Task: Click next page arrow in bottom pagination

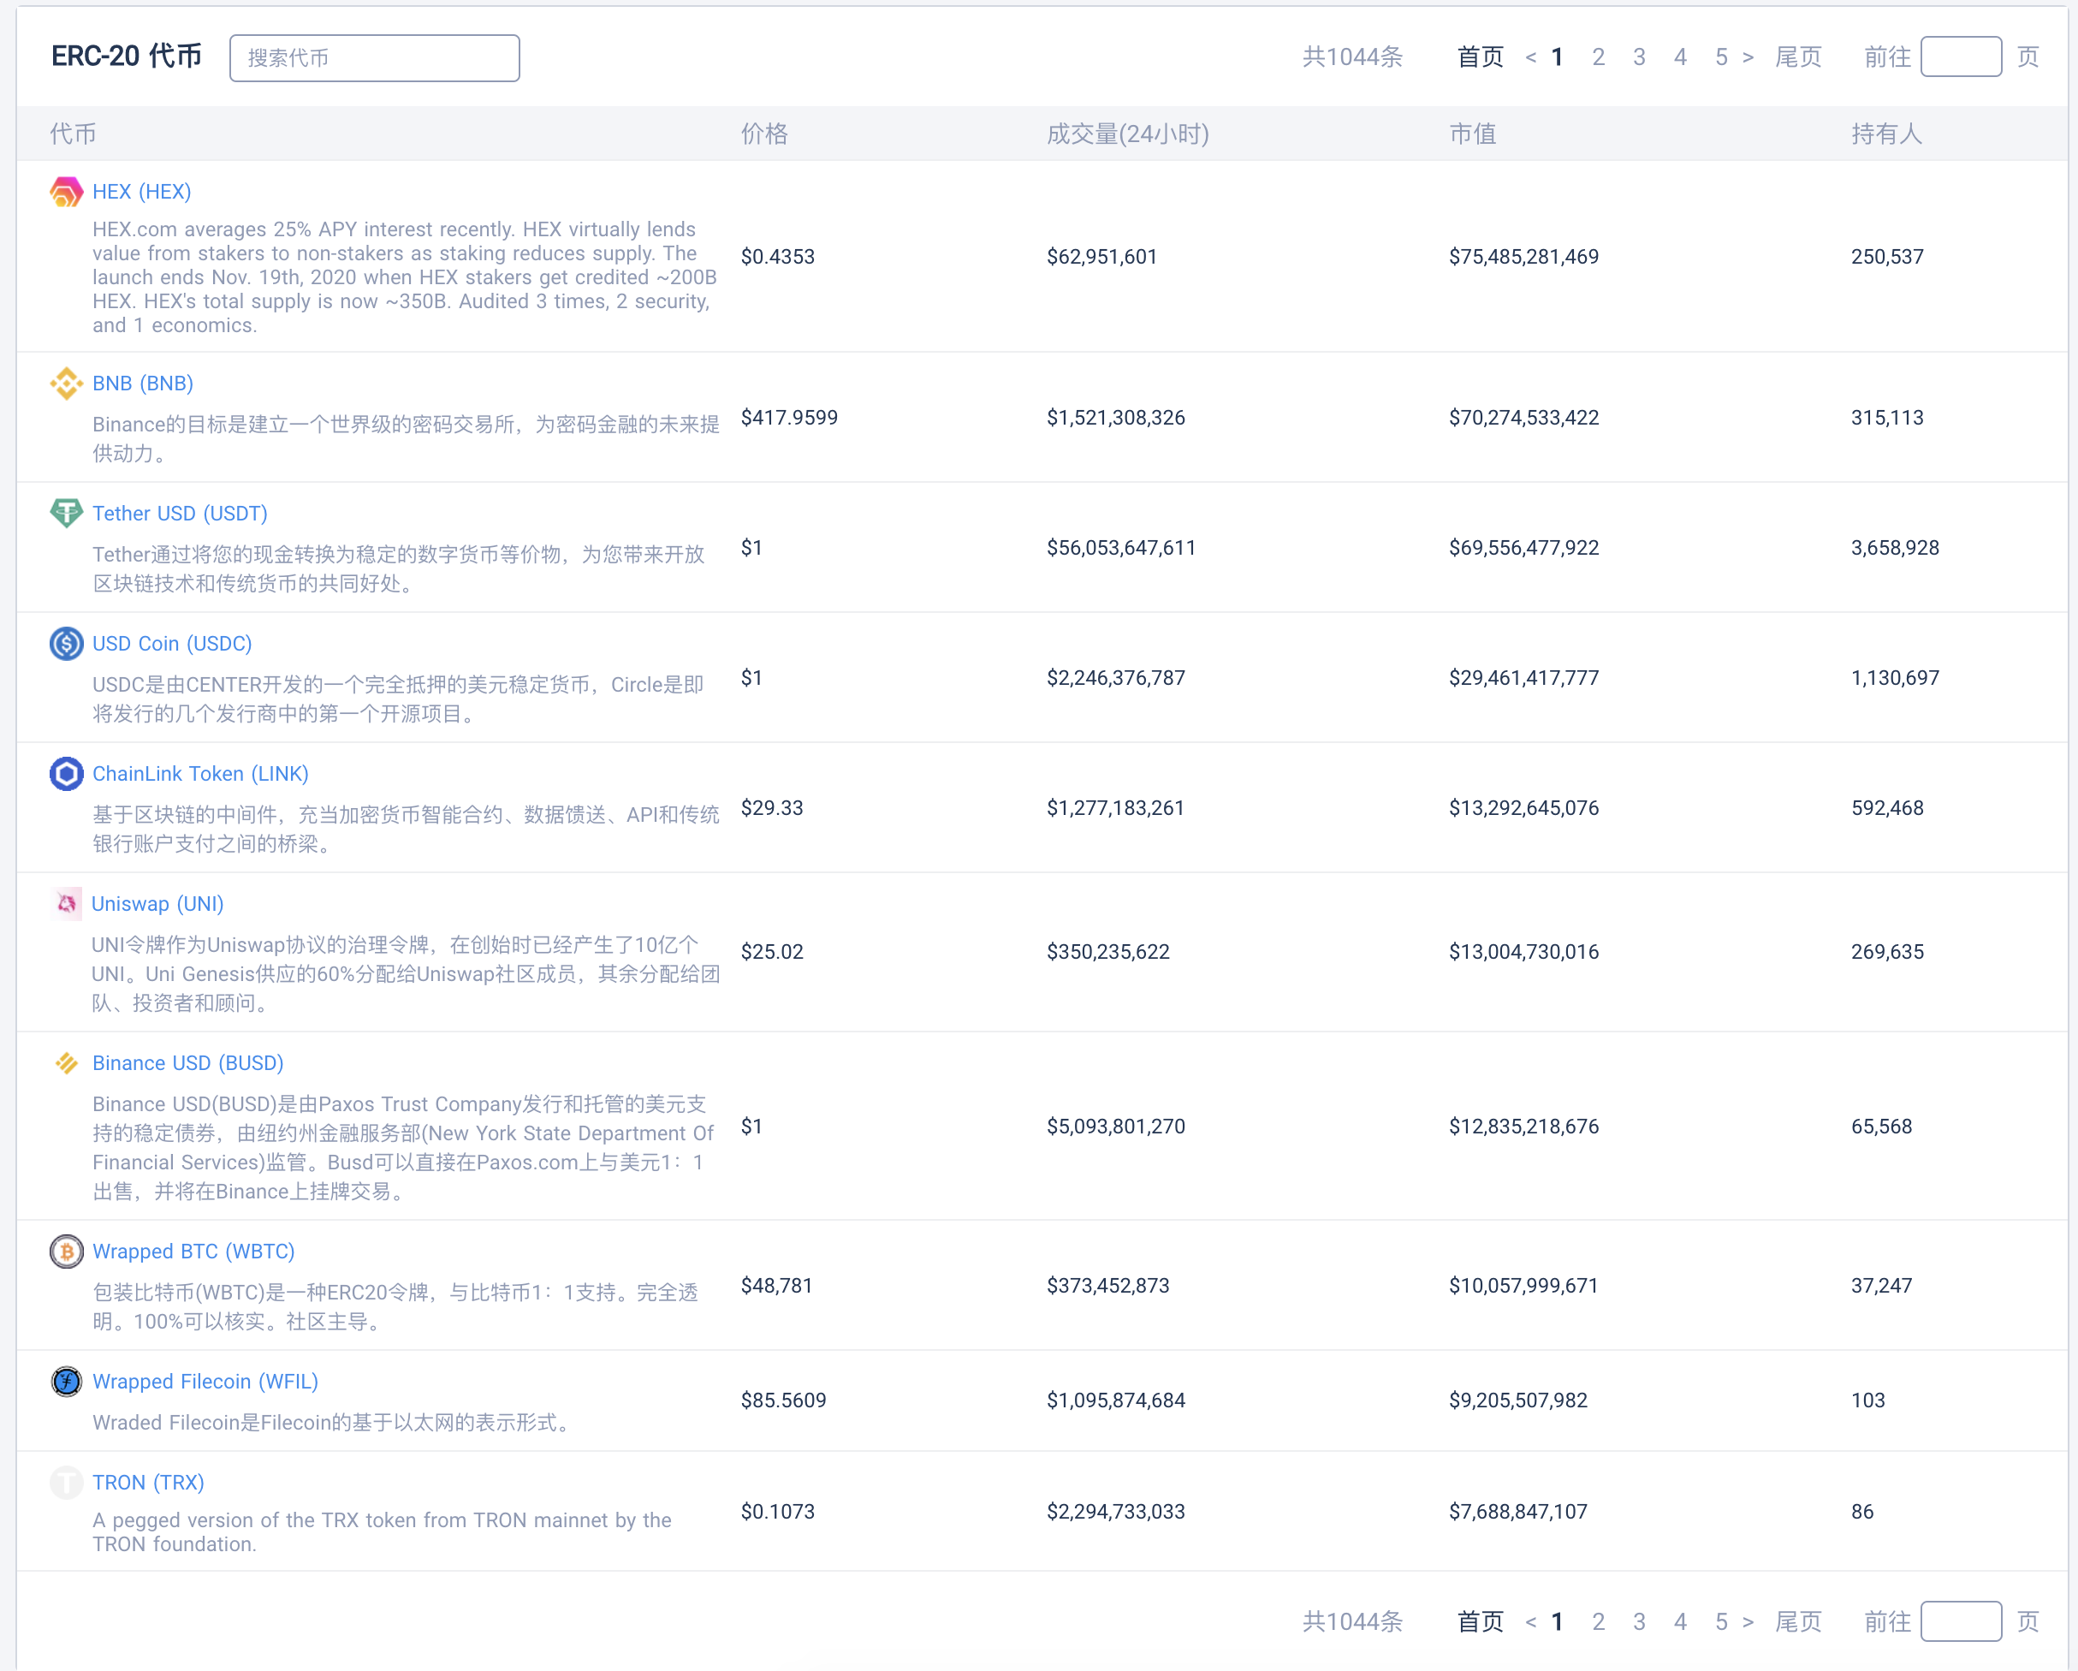Action: click(1748, 1622)
